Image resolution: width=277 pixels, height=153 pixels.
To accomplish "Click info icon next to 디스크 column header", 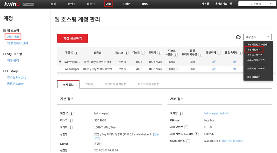I will click(x=143, y=53).
